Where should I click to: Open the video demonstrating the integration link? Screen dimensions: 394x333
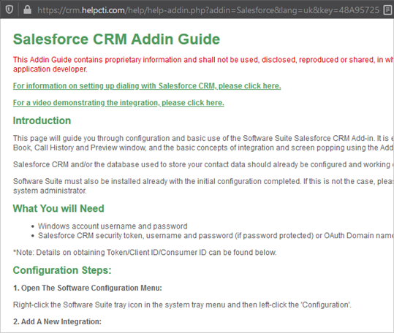pyautogui.click(x=118, y=103)
